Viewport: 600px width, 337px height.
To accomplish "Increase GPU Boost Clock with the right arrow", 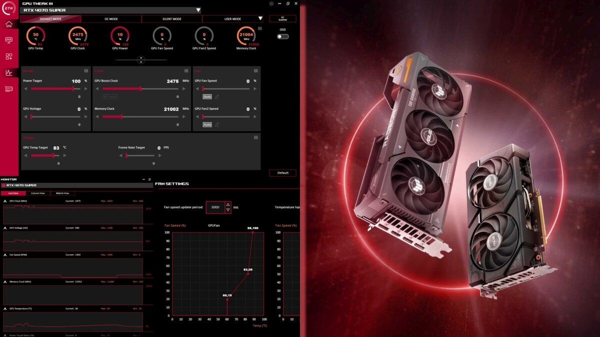I will 183,89.
